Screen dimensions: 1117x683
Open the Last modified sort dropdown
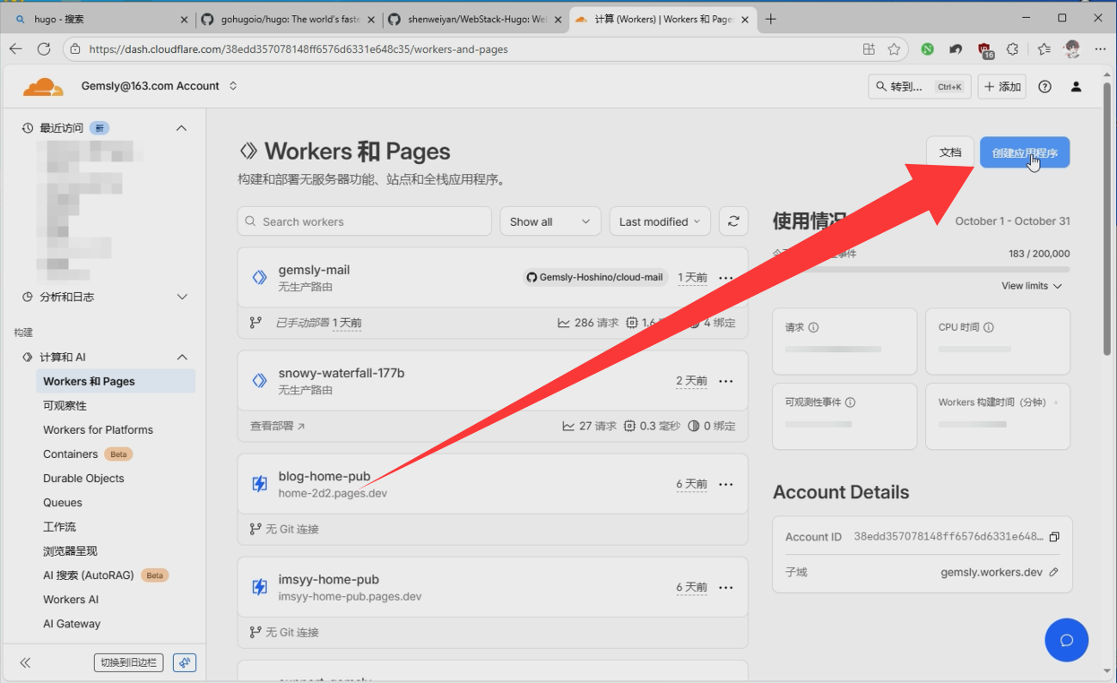[660, 221]
